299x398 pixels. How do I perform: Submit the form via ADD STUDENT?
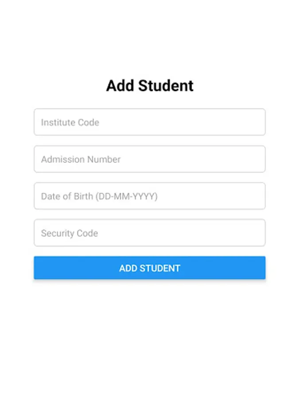[x=149, y=268]
